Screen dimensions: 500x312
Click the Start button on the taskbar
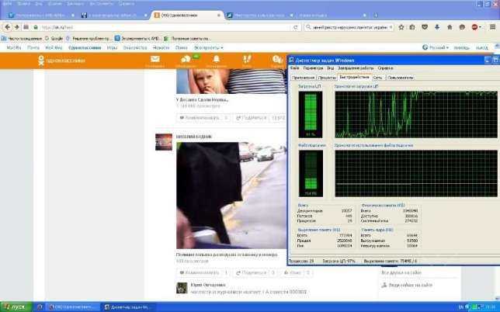pos(16,307)
